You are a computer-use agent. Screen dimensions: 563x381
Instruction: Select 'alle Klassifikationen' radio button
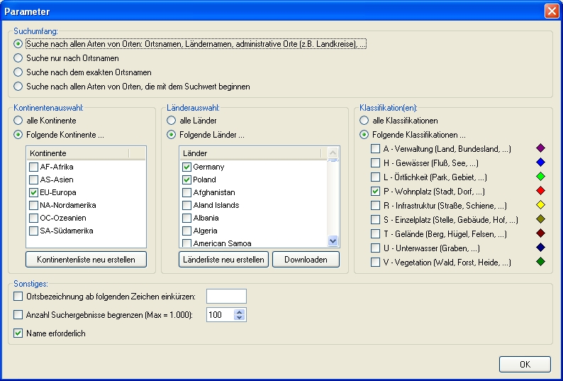(x=364, y=121)
